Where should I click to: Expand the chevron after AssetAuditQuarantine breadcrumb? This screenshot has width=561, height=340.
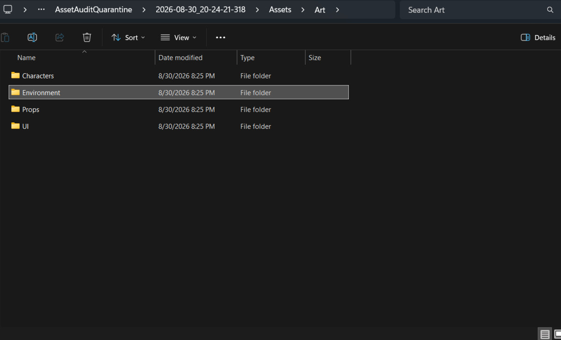pyautogui.click(x=144, y=10)
